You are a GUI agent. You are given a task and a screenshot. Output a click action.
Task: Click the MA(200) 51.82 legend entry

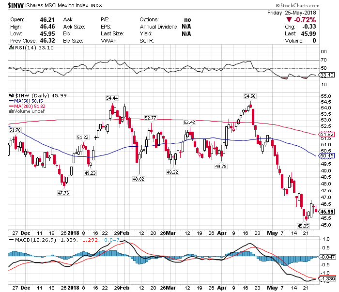27,106
